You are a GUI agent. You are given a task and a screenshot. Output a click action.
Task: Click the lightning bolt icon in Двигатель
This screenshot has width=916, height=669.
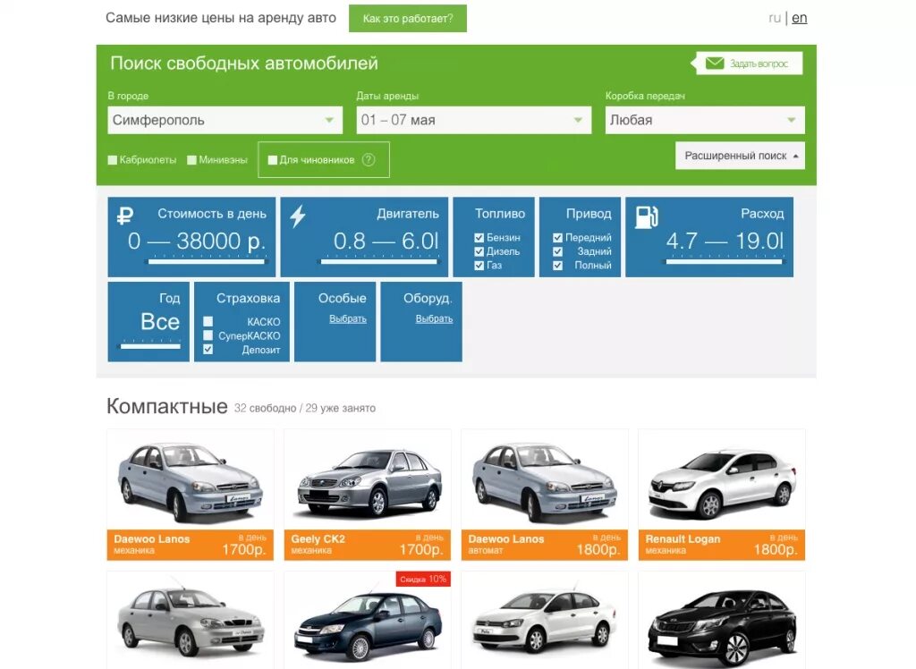click(x=298, y=216)
